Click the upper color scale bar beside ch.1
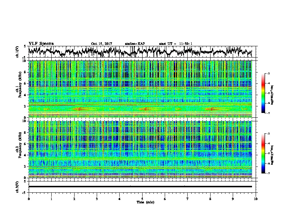 [x=263, y=93]
